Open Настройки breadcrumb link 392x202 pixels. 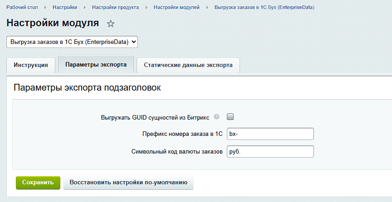pos(64,8)
